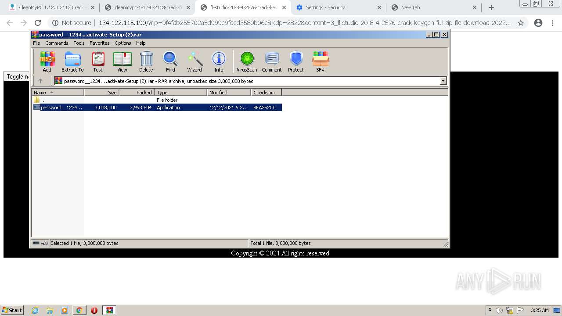
Task: Bookmark this page star icon
Action: click(x=521, y=23)
